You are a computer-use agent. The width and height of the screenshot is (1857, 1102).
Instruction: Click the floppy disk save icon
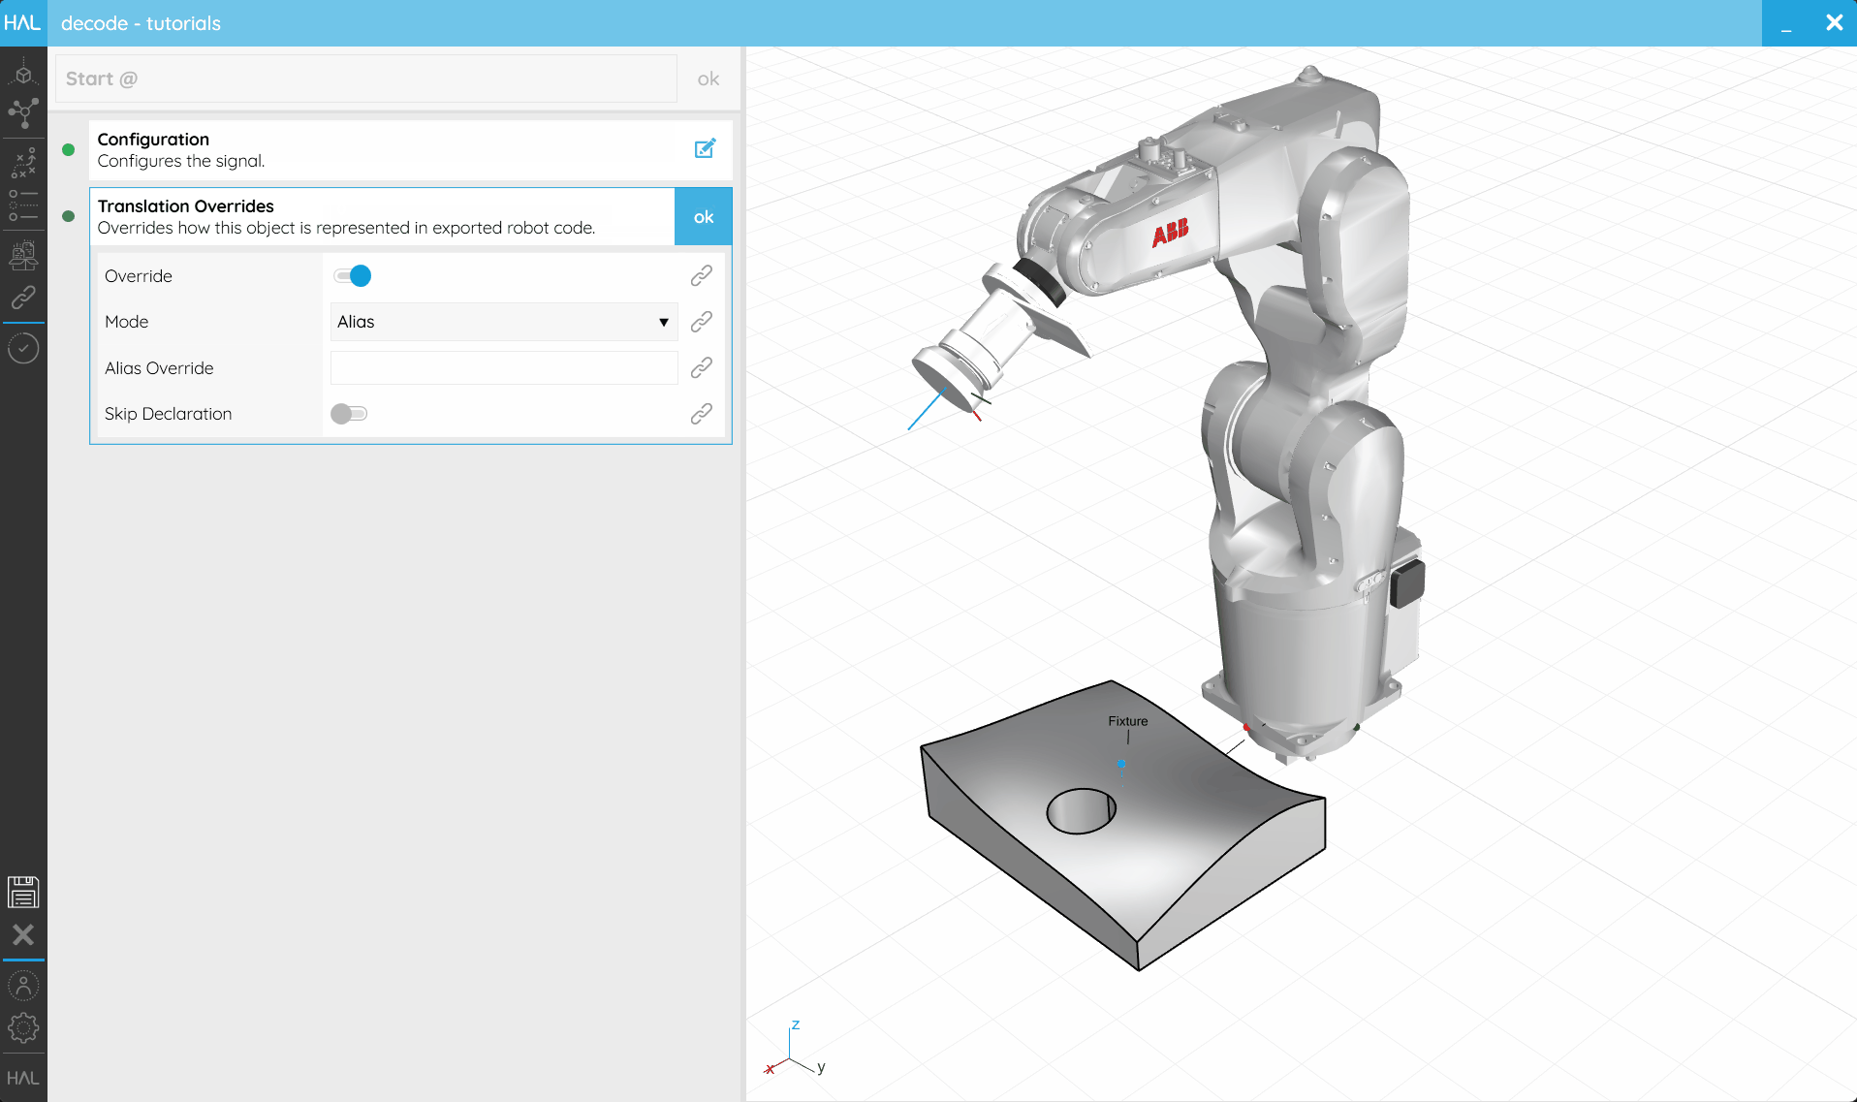[23, 892]
